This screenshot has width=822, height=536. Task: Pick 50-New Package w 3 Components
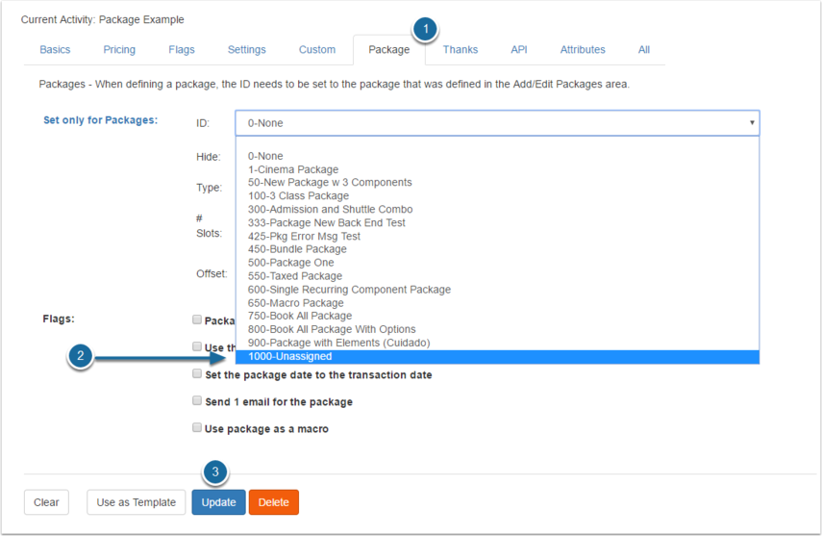(497, 182)
